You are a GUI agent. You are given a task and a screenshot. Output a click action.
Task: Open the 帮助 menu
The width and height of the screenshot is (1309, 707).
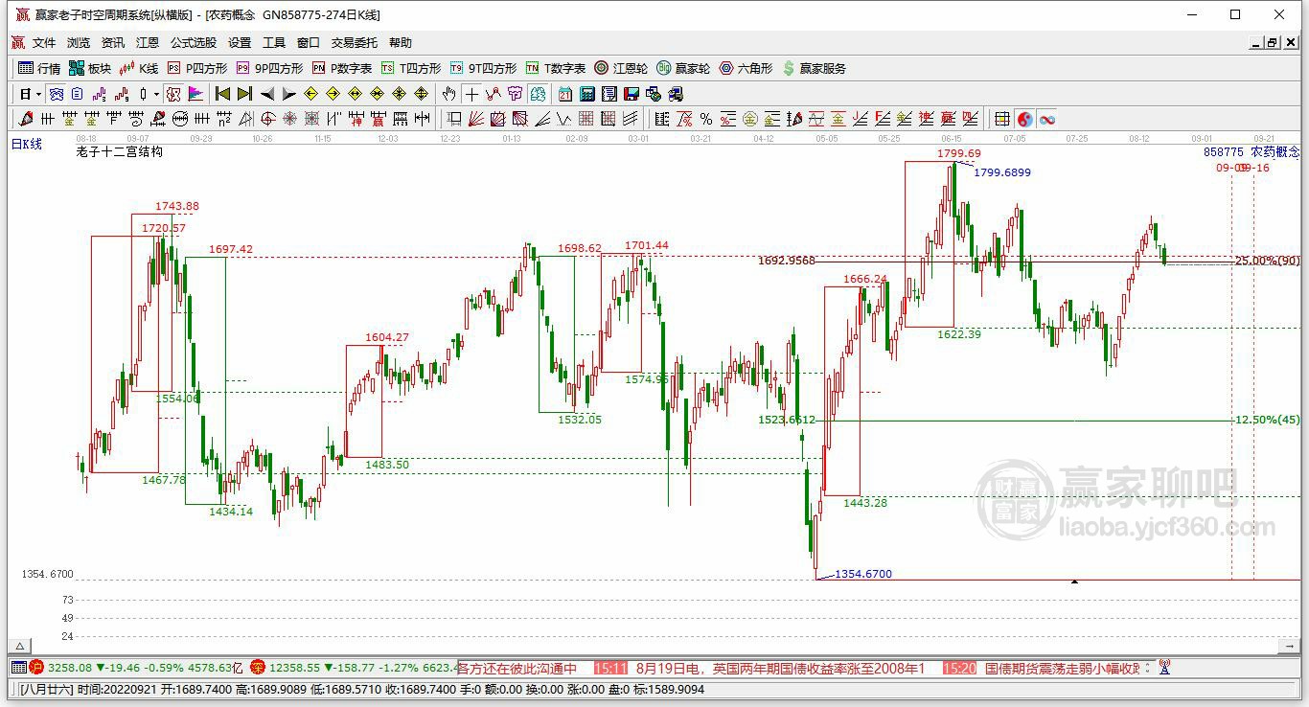(x=401, y=42)
